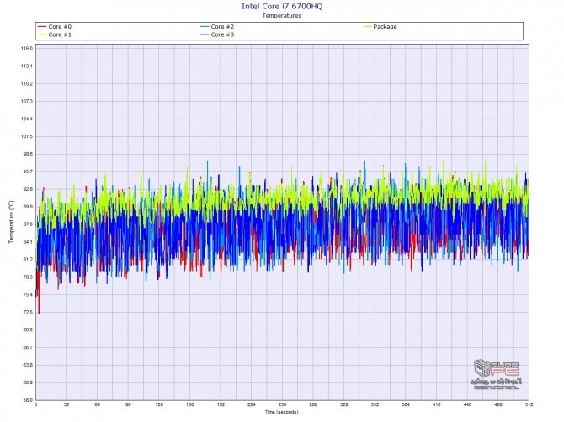Click the Temperatures subtitle
Viewport: 564px width, 422px height.
coord(282,15)
